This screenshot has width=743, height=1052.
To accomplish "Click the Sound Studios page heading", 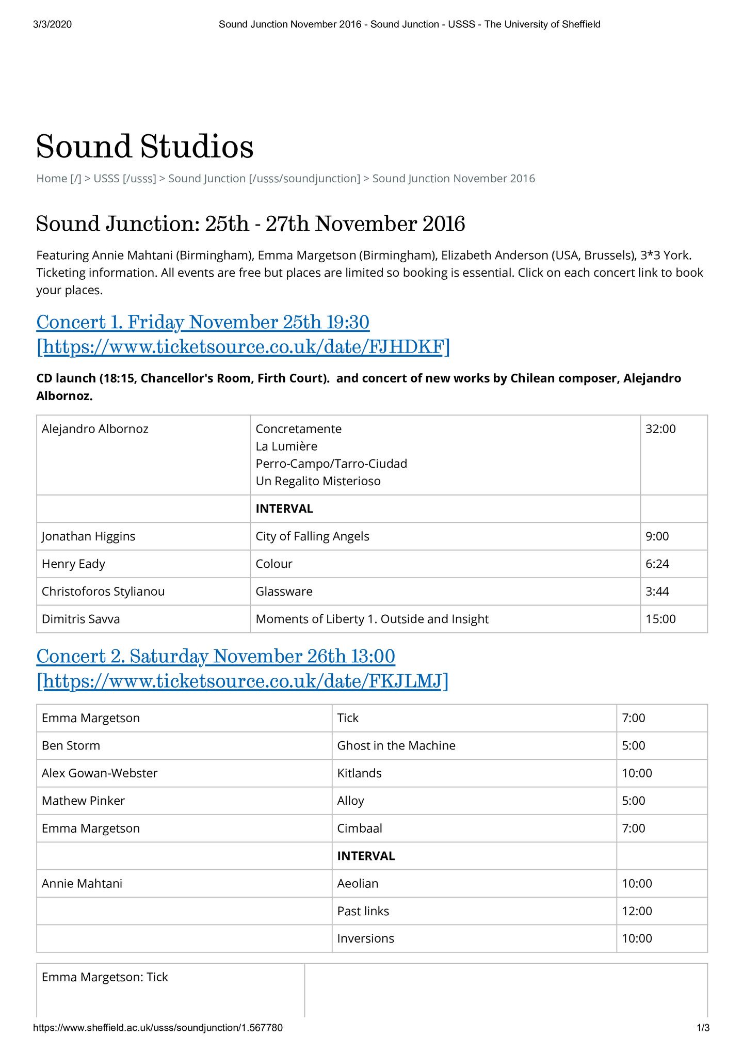I will [145, 146].
